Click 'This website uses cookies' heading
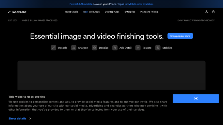The height and width of the screenshot is (125, 223). click(x=27, y=97)
